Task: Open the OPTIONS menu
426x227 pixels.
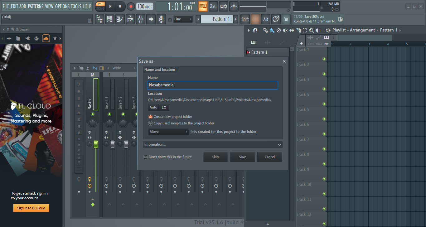Action: point(62,6)
